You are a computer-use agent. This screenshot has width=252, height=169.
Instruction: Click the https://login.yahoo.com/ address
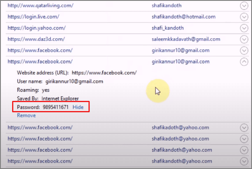point(36,28)
